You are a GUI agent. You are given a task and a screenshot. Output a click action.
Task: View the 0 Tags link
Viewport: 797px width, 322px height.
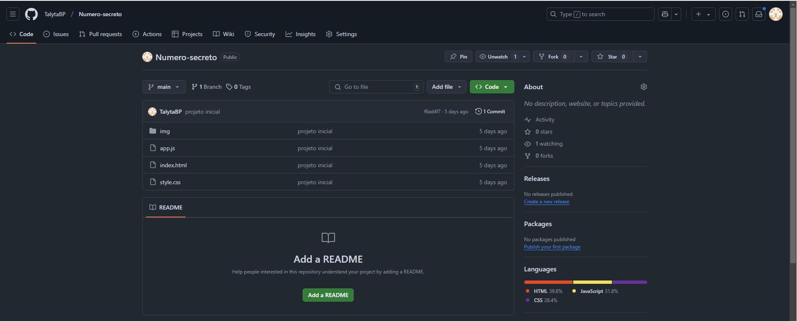click(239, 87)
